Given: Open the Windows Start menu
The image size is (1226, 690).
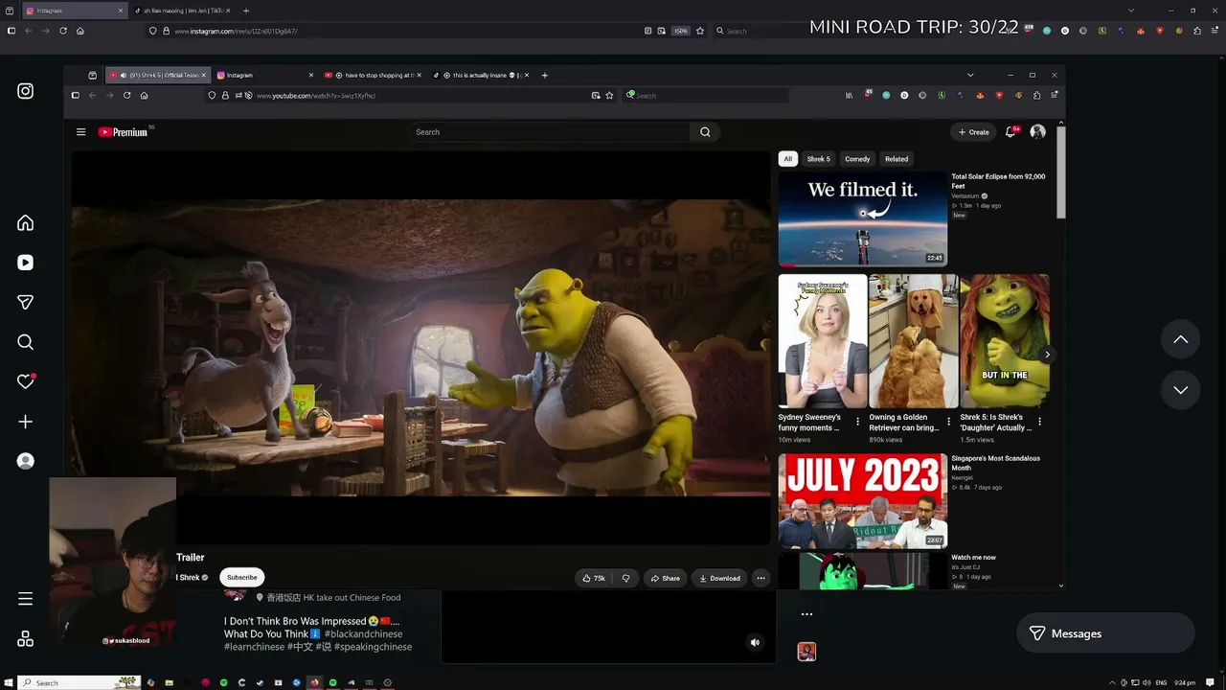Looking at the screenshot, I should coord(8,682).
